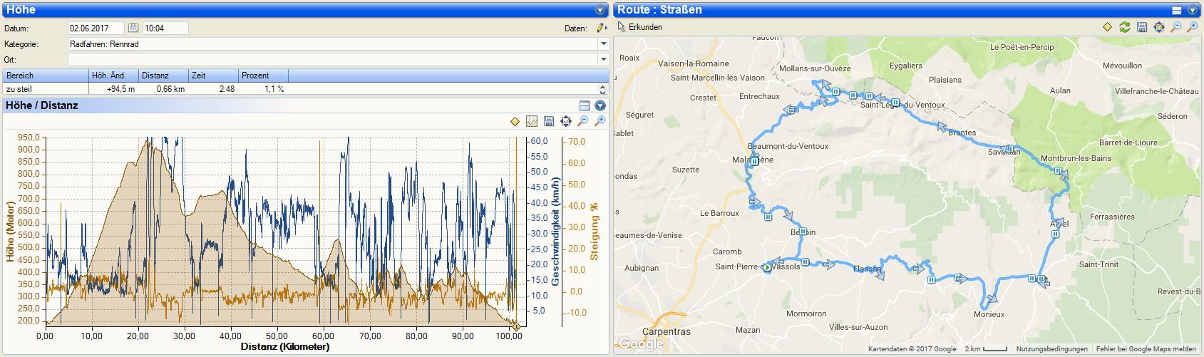Refresh the route map with green arrows

tap(1124, 27)
